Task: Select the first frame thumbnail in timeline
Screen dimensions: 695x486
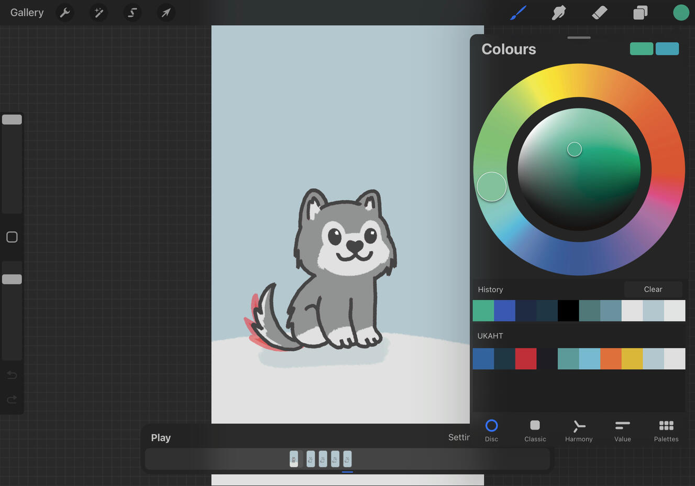Action: (294, 459)
